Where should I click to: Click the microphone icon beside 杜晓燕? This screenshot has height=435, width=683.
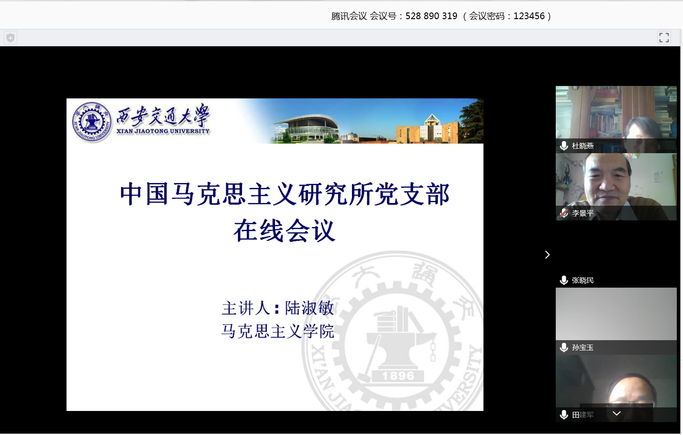pos(564,146)
